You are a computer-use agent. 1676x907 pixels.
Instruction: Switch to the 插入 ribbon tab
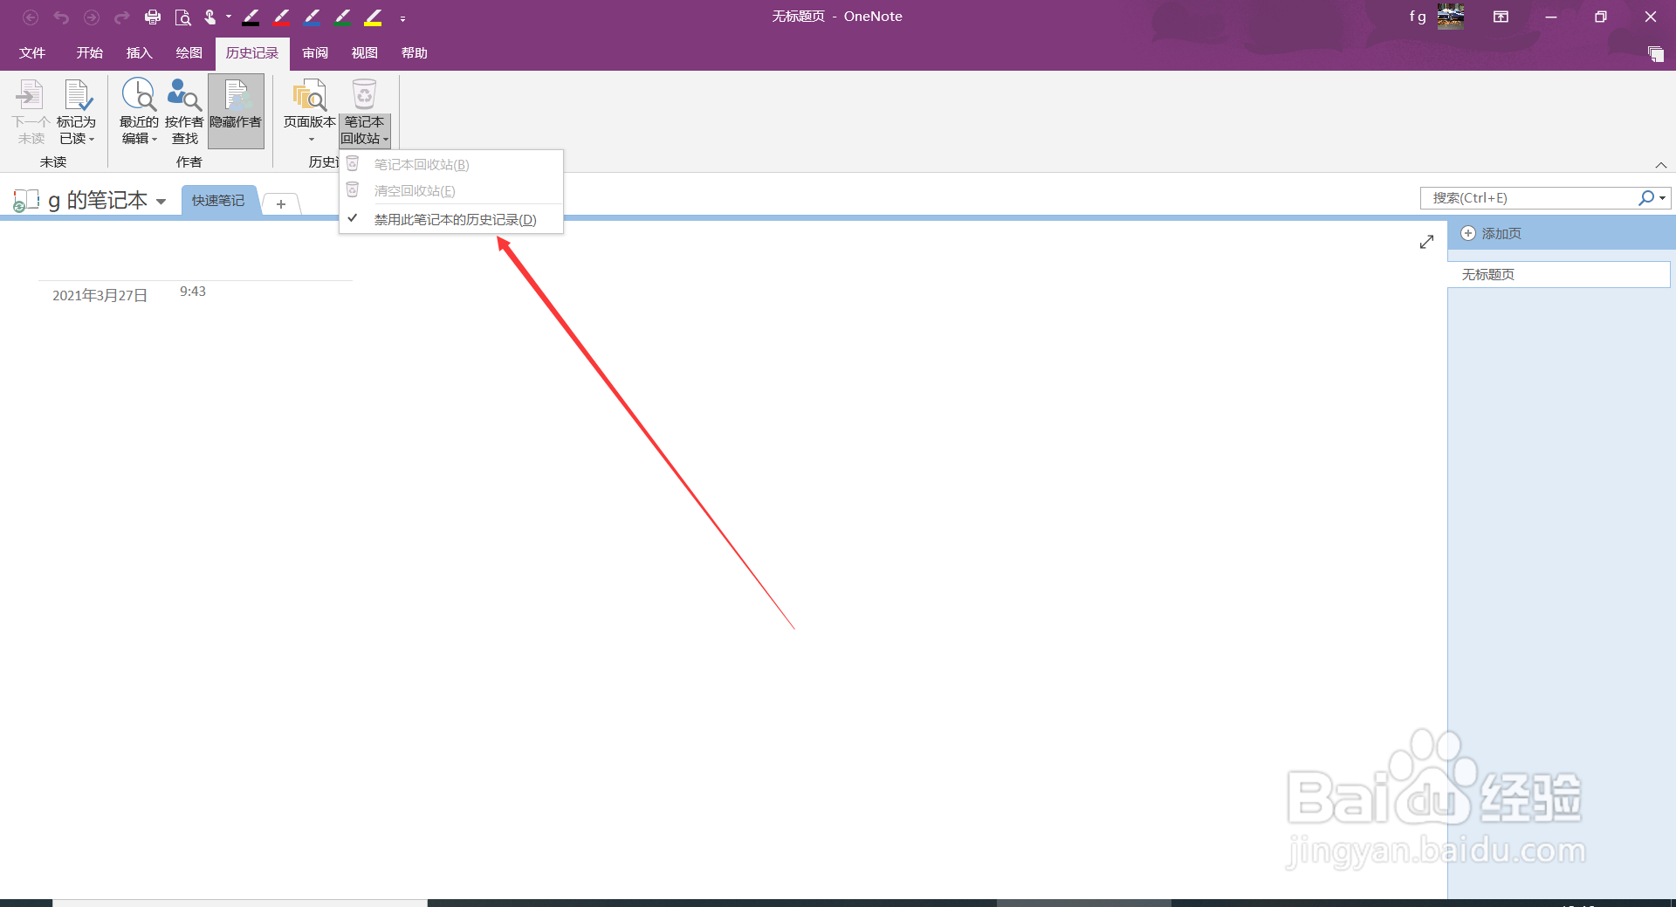coord(139,53)
